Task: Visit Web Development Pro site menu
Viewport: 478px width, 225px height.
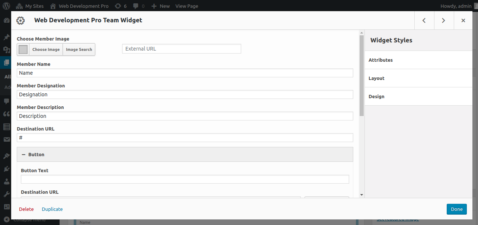Action: tap(79, 6)
